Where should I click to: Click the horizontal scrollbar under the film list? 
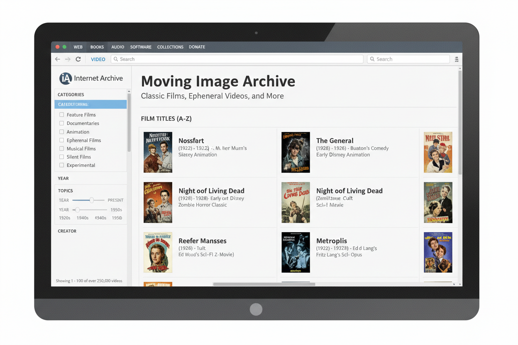[264, 284]
